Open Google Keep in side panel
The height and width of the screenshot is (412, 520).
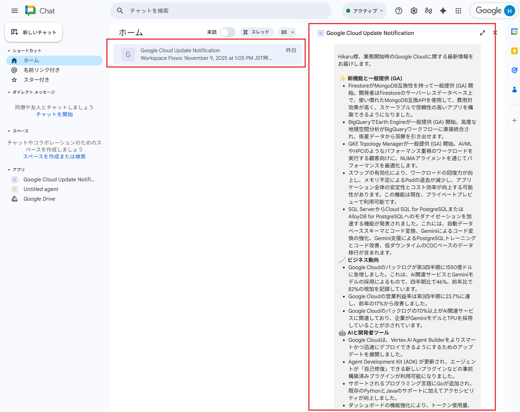tap(514, 51)
